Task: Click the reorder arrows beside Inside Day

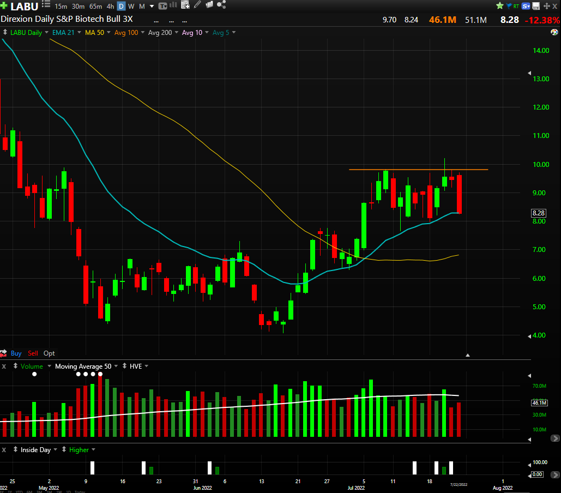Action: tap(15, 449)
